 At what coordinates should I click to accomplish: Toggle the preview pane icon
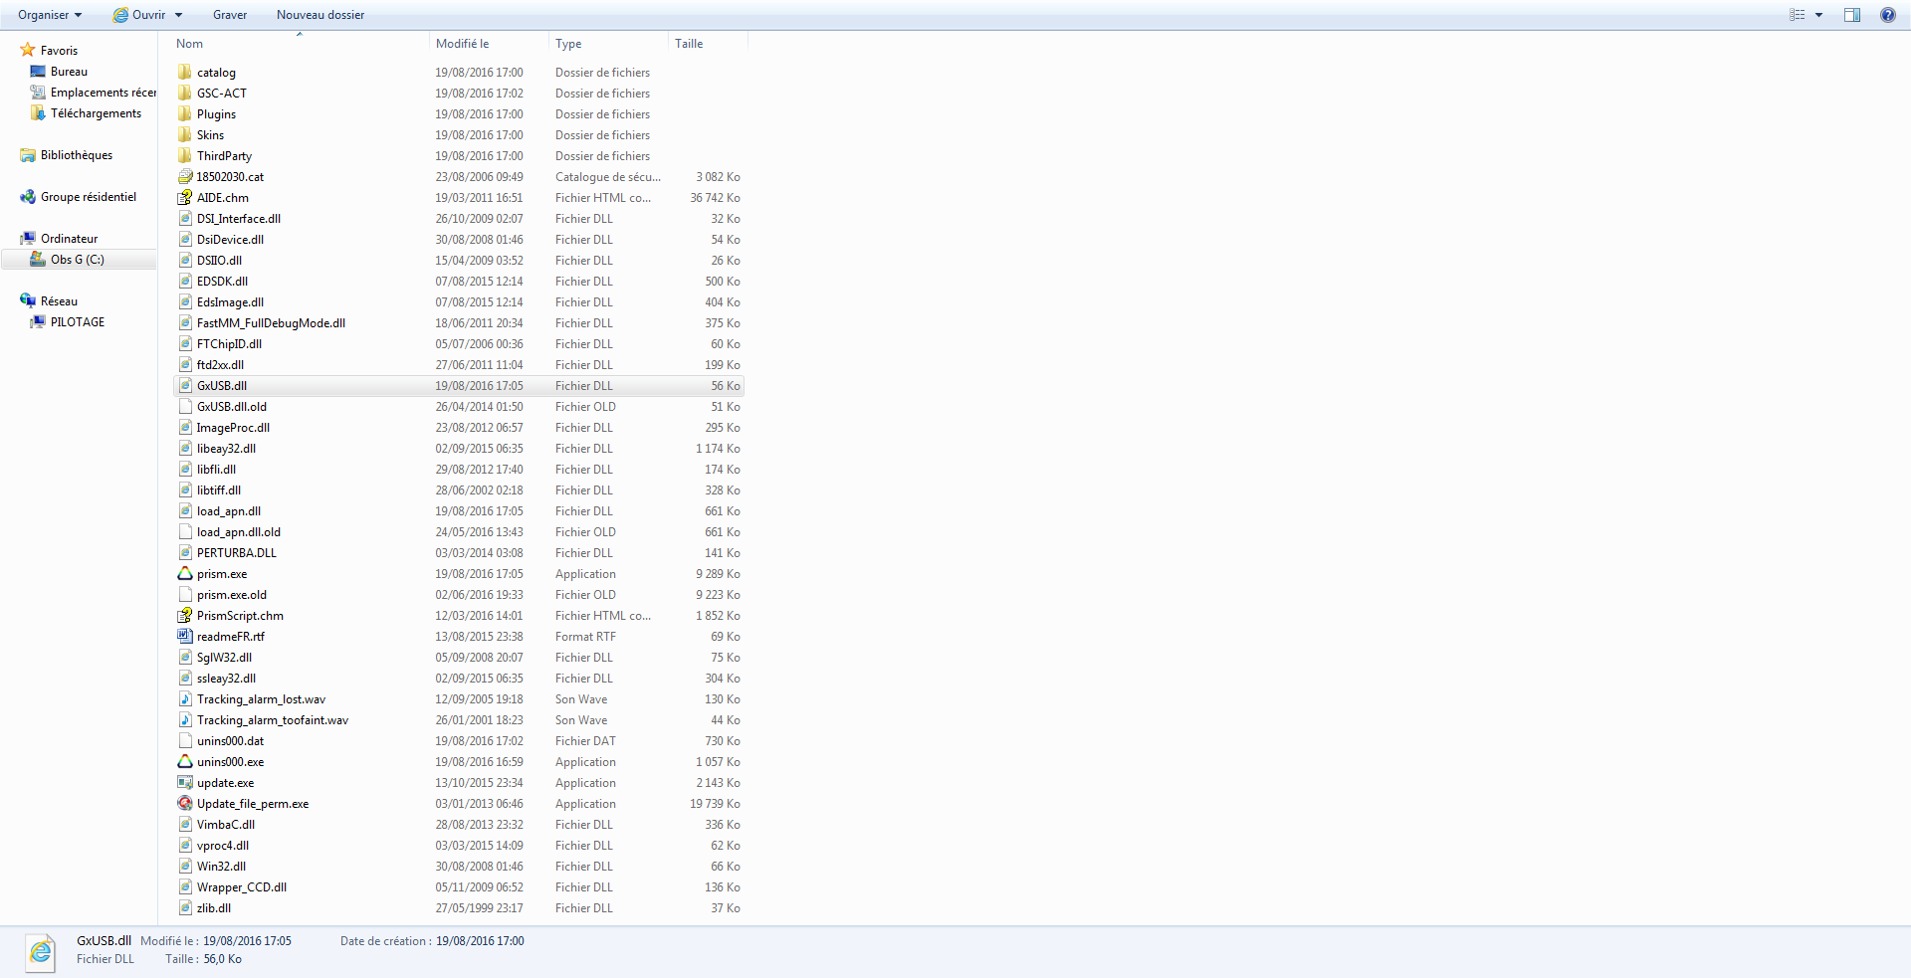(x=1852, y=15)
